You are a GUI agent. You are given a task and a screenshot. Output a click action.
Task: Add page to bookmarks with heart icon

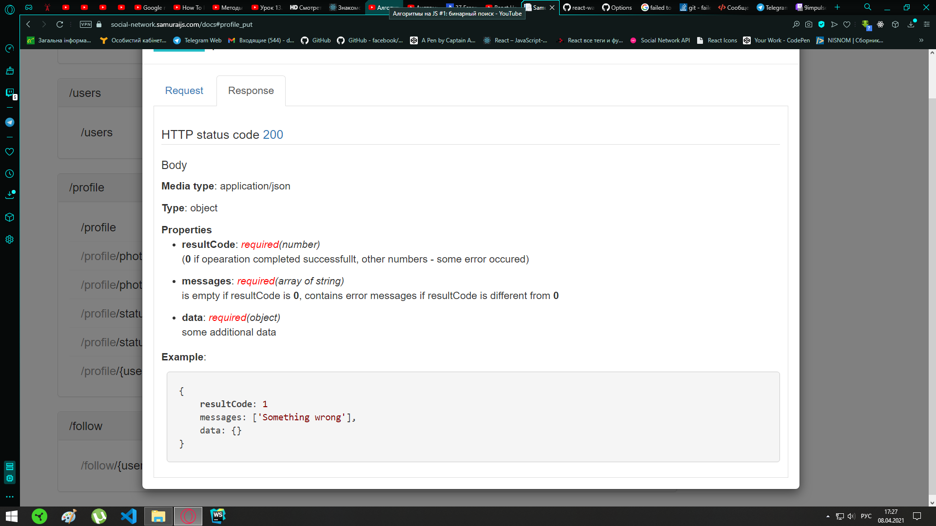point(847,24)
